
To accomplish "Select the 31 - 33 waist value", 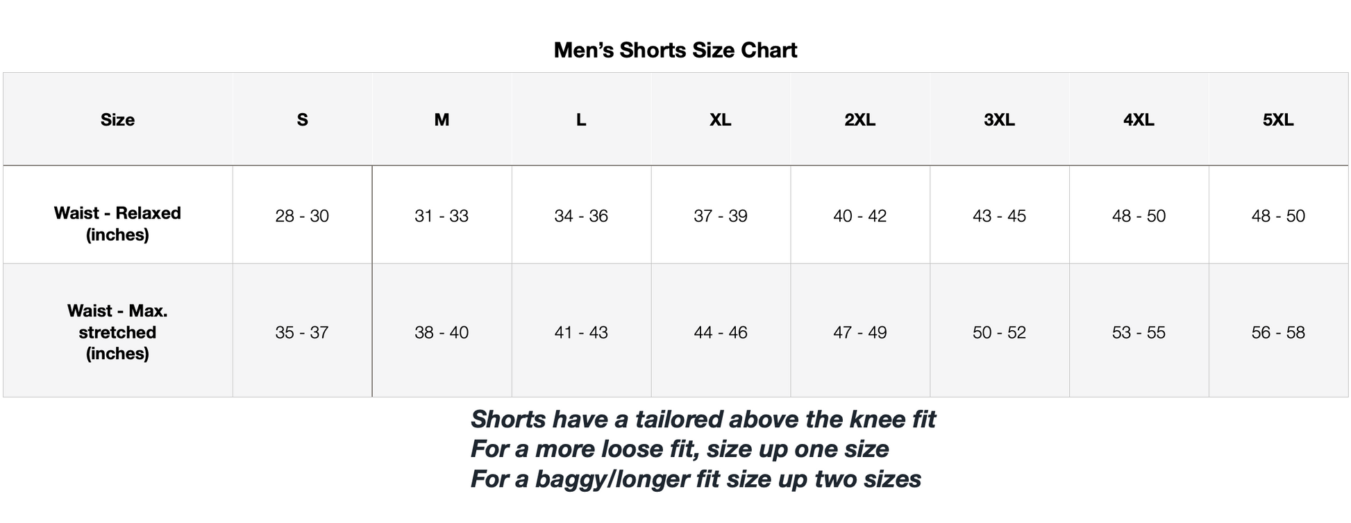I will [442, 216].
